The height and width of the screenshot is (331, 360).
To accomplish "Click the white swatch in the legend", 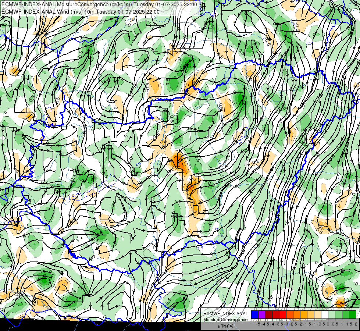I will (325, 314).
